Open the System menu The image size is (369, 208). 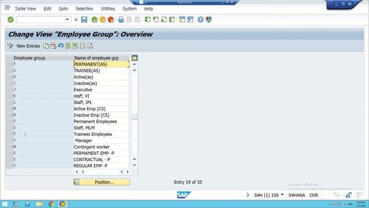pos(129,9)
